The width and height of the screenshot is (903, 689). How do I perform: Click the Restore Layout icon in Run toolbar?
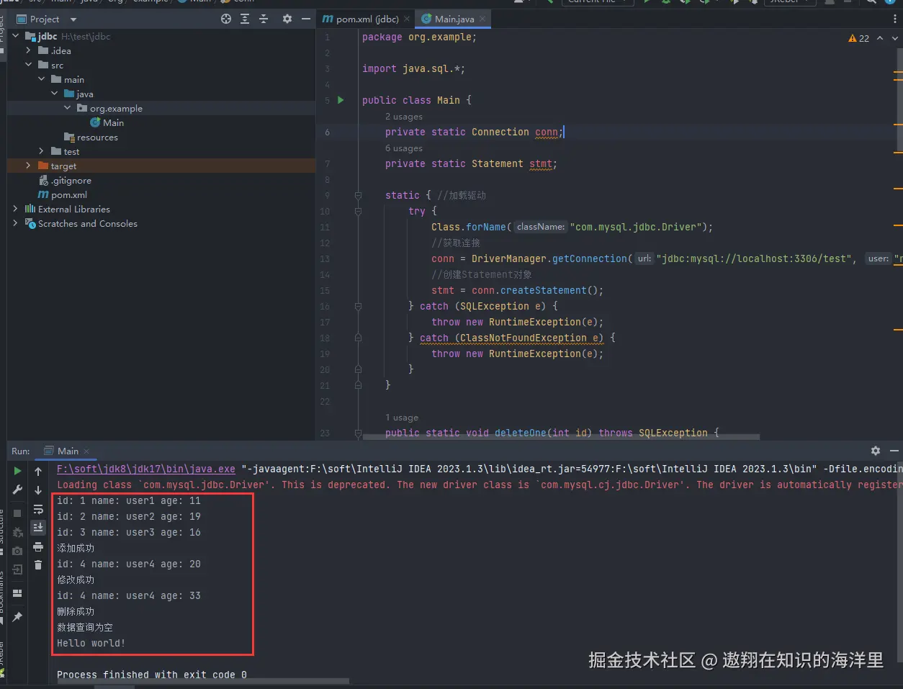(17, 593)
